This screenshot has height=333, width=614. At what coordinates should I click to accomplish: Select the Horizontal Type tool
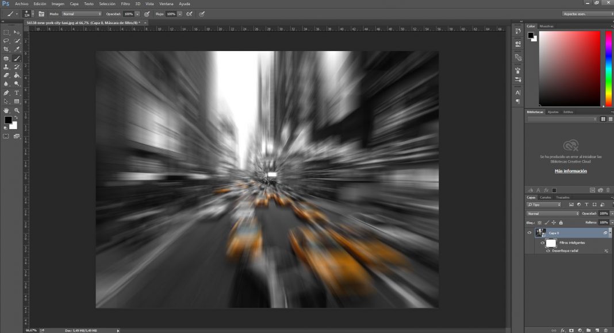pos(16,92)
